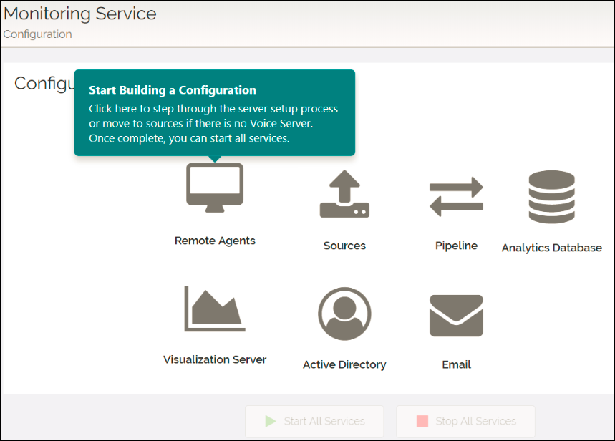This screenshot has height=441, width=615.
Task: Click the red stop square icon
Action: pos(422,421)
